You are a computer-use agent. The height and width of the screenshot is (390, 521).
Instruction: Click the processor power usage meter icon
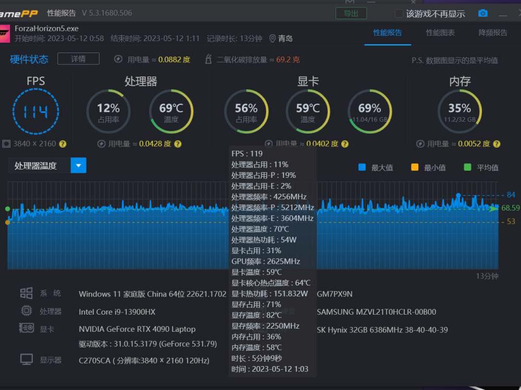coord(102,144)
